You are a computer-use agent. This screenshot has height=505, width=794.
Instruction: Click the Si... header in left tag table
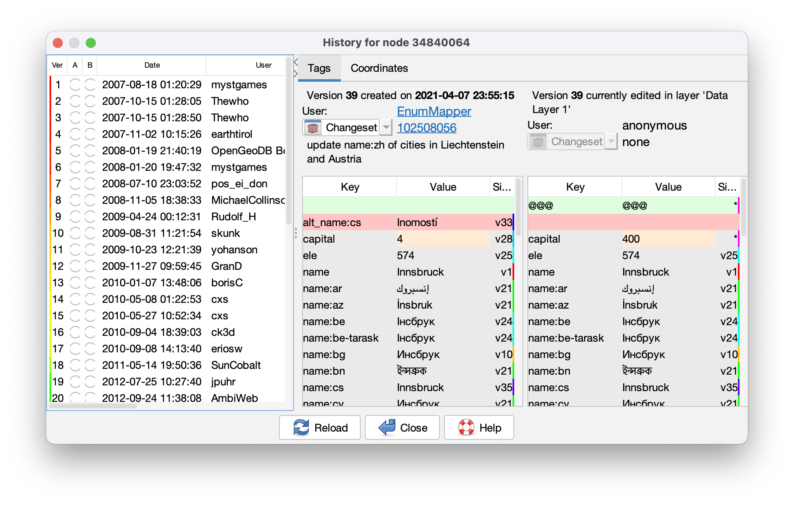tap(502, 187)
